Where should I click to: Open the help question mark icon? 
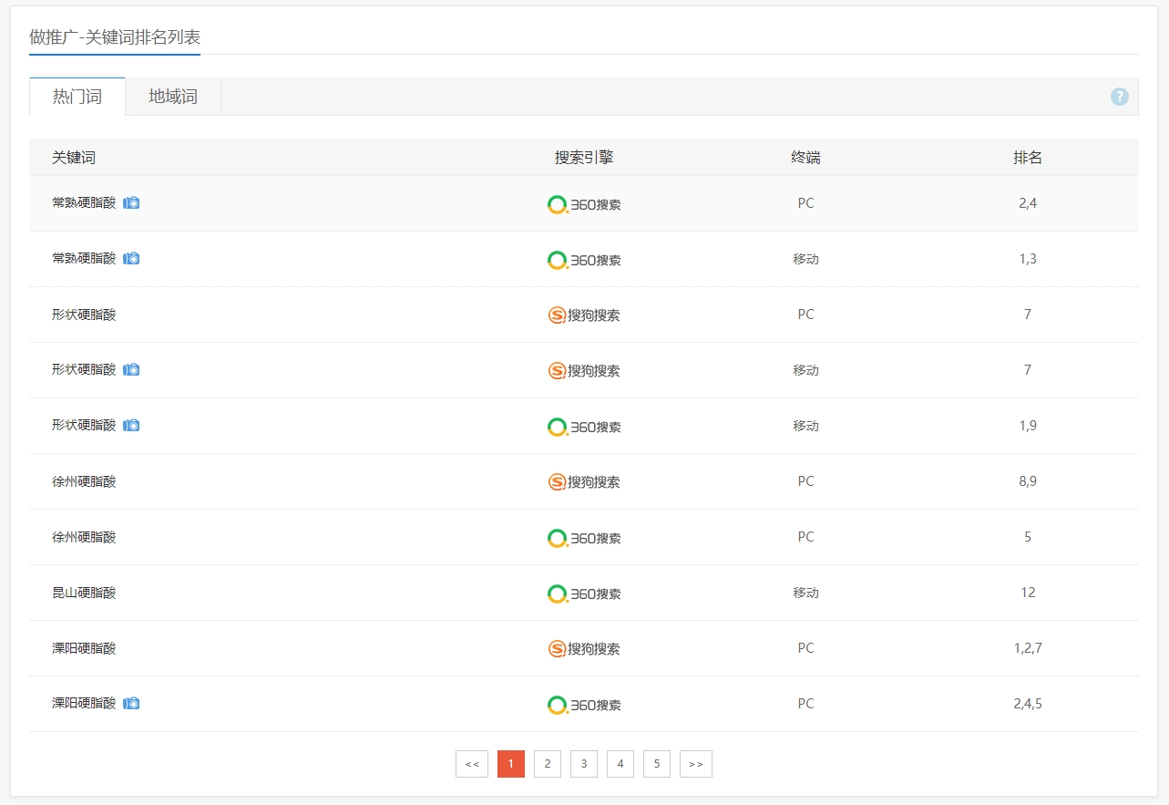pos(1119,97)
